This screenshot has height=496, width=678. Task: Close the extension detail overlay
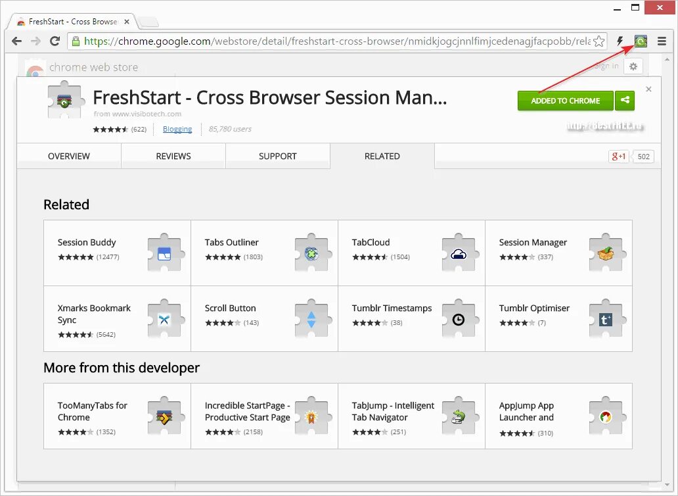pyautogui.click(x=648, y=89)
